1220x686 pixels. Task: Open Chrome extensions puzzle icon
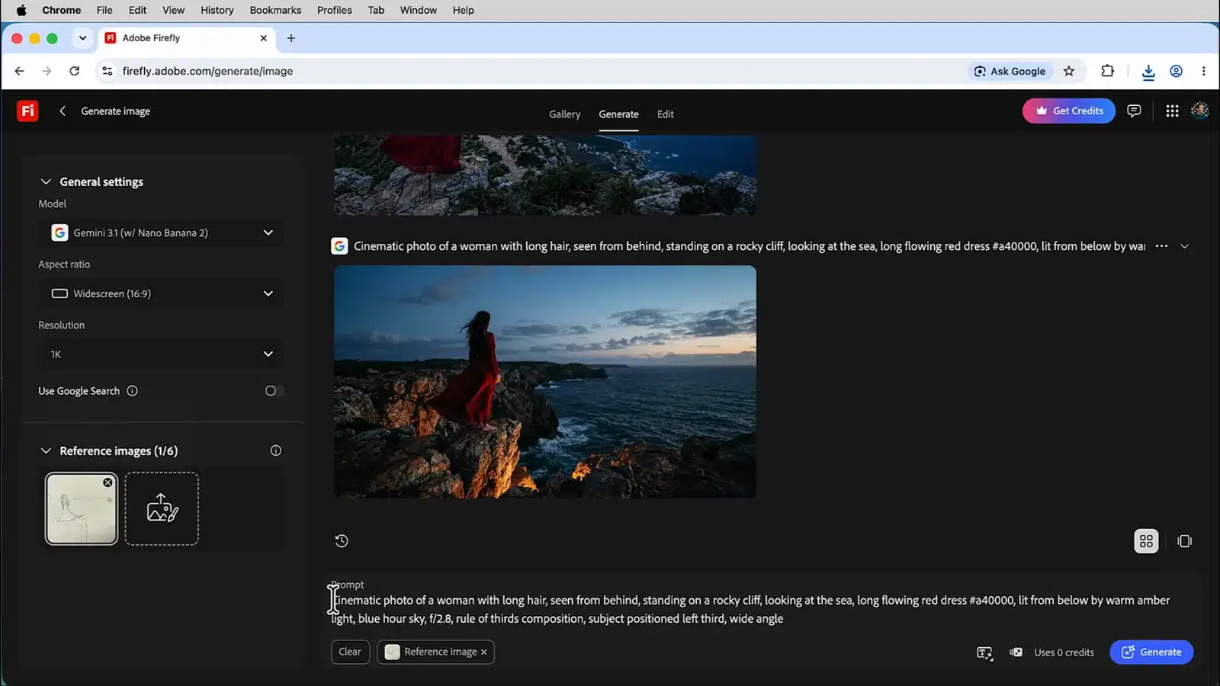(1108, 71)
